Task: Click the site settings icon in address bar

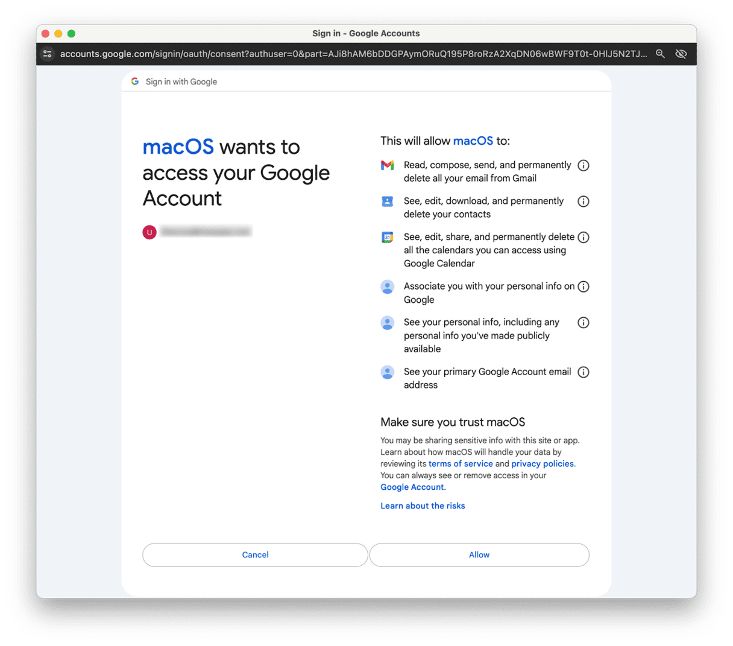Action: (x=48, y=54)
